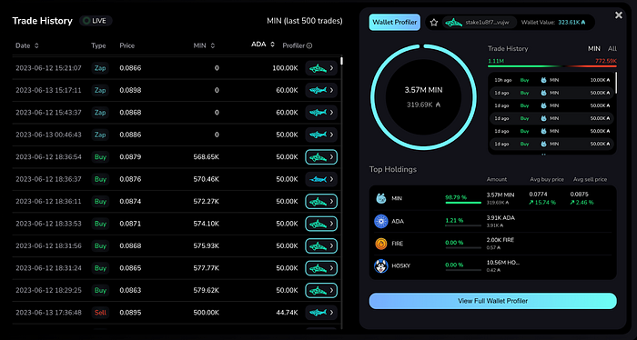
Task: Click the ADA token icon in Top Holdings
Action: tap(381, 221)
